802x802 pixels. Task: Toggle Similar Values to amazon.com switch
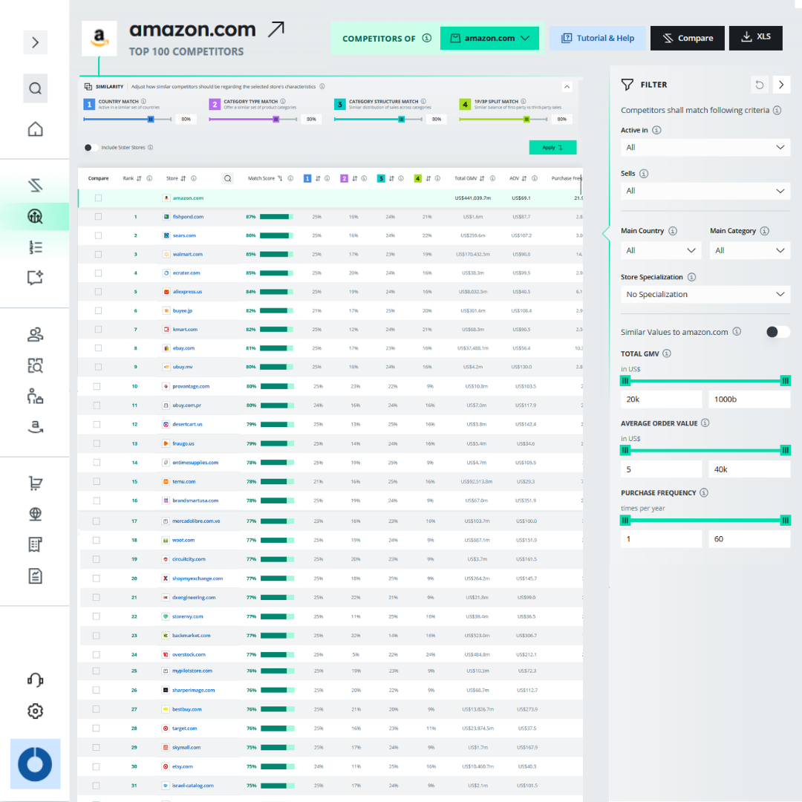tap(778, 332)
